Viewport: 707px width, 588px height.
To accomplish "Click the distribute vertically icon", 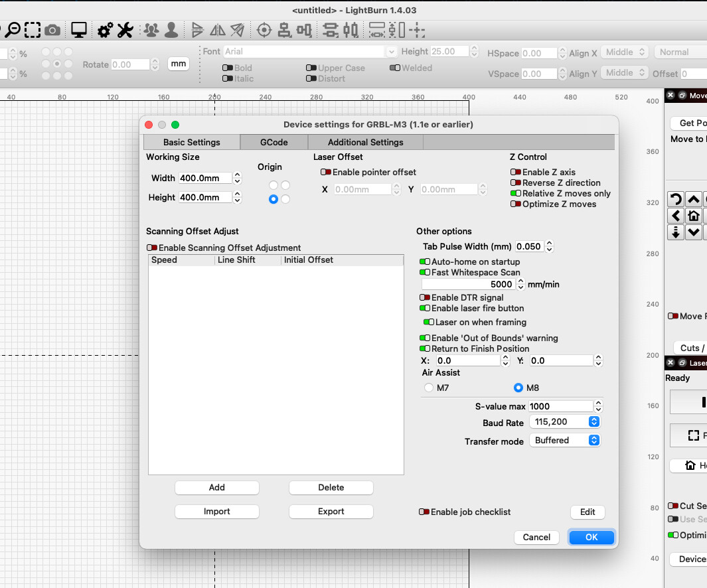I will [331, 31].
